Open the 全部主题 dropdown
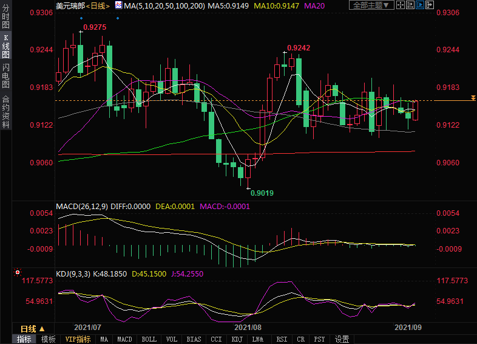Viewport: 477px width, 344px height. coord(370,5)
